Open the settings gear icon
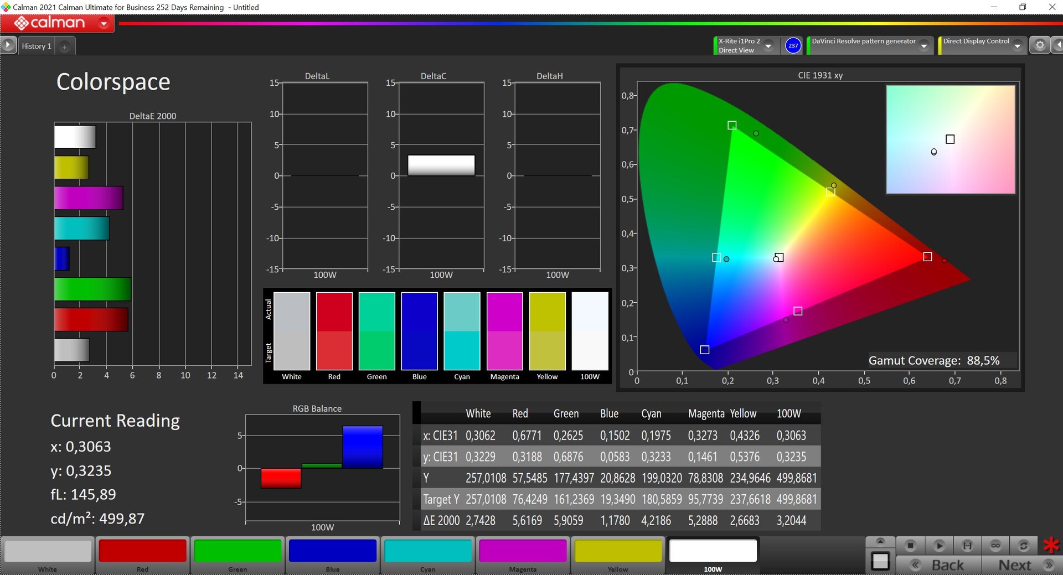The width and height of the screenshot is (1063, 575). pos(1040,45)
